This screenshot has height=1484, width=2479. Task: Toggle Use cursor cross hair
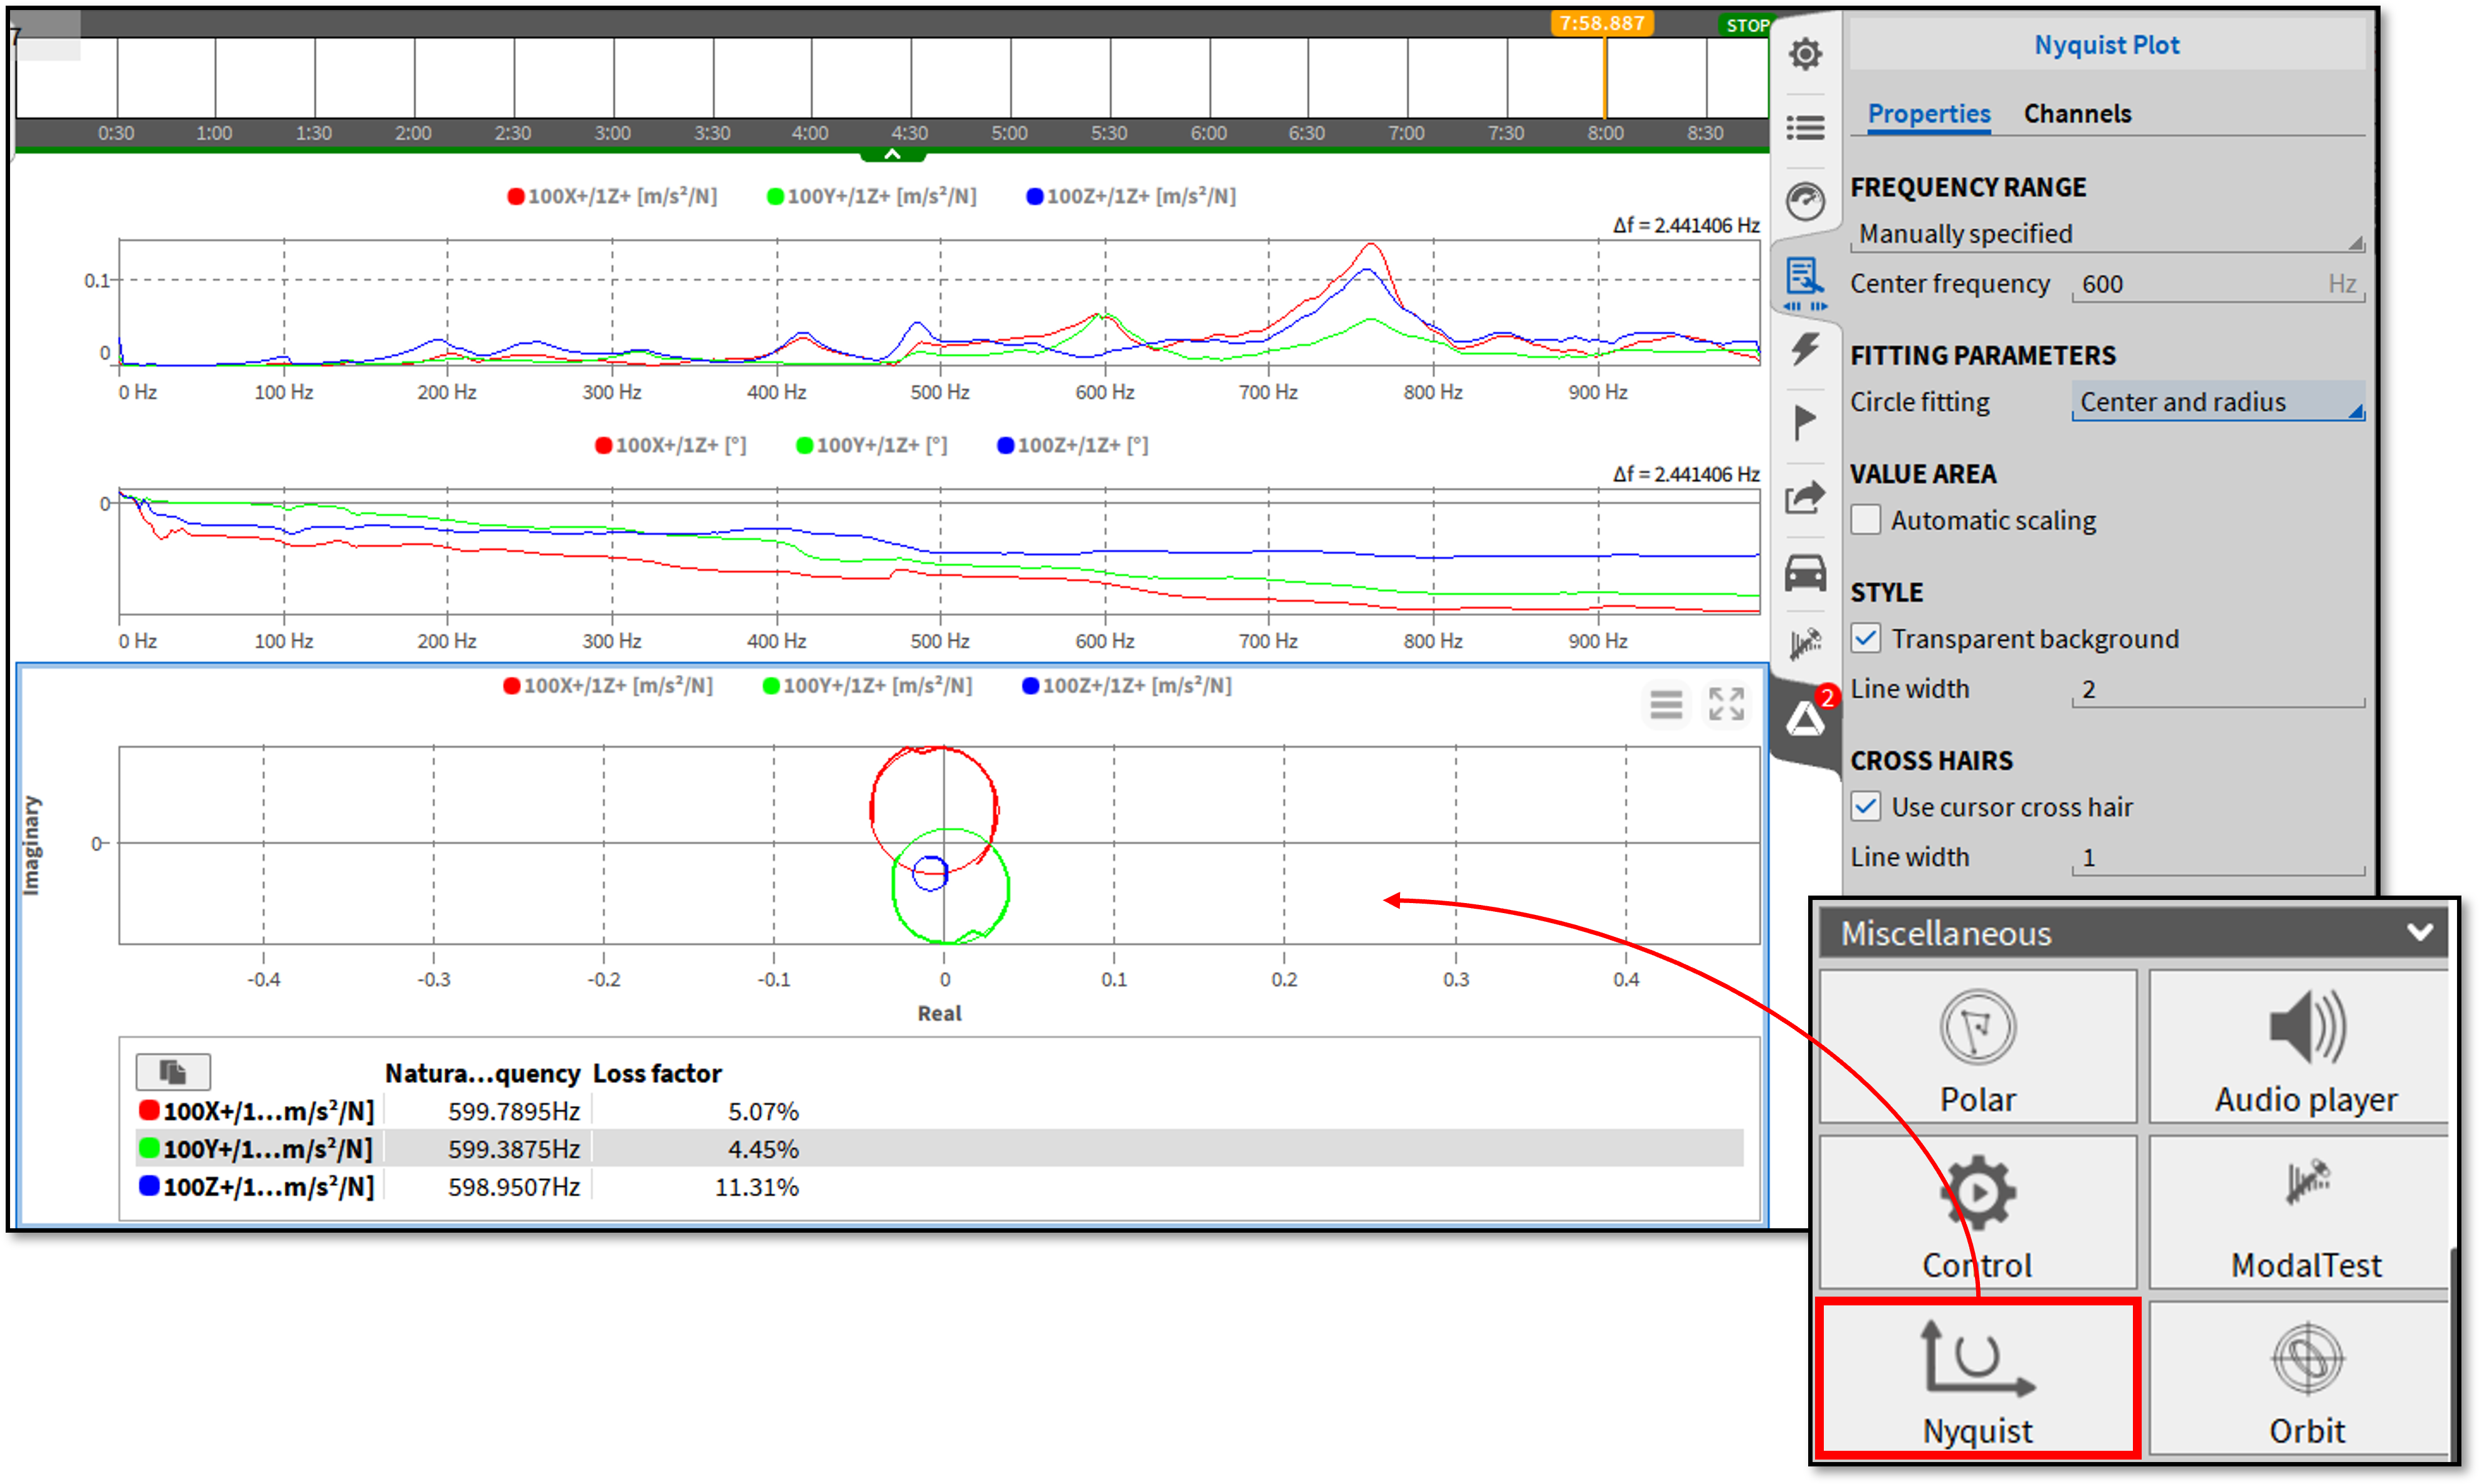click(x=1866, y=806)
